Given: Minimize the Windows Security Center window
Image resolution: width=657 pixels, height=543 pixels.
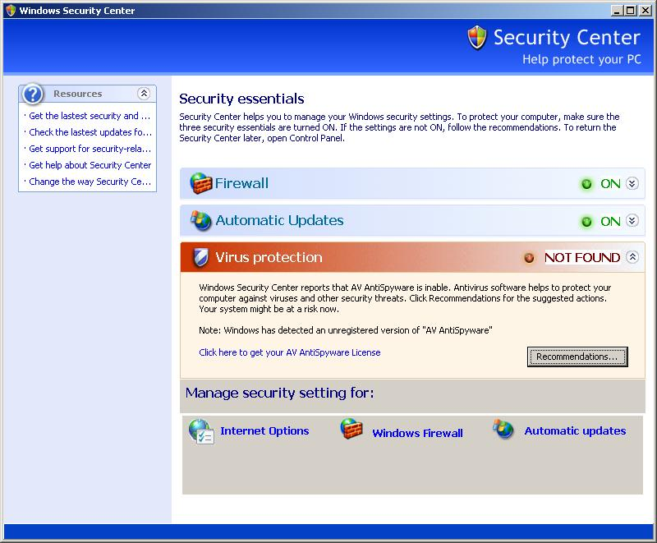Looking at the screenshot, I should [x=617, y=11].
